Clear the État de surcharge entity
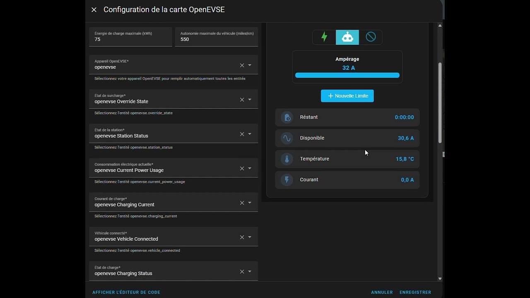This screenshot has height=298, width=530. point(242,100)
